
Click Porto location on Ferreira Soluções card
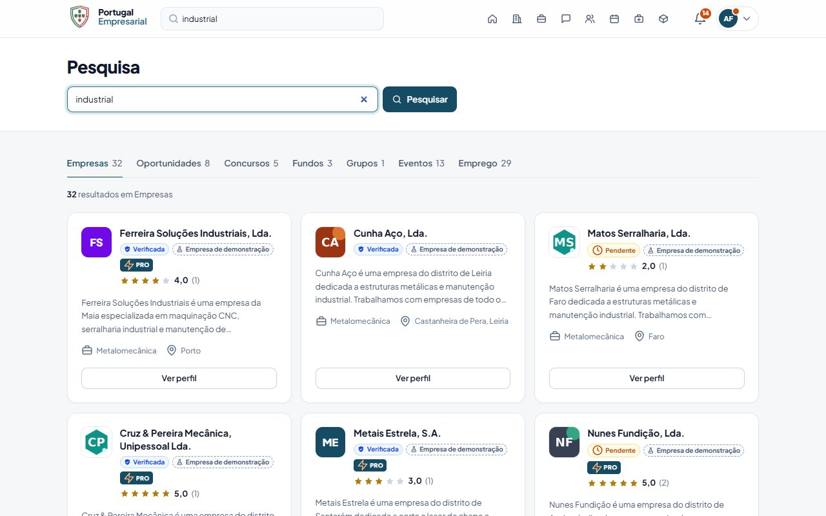(184, 351)
